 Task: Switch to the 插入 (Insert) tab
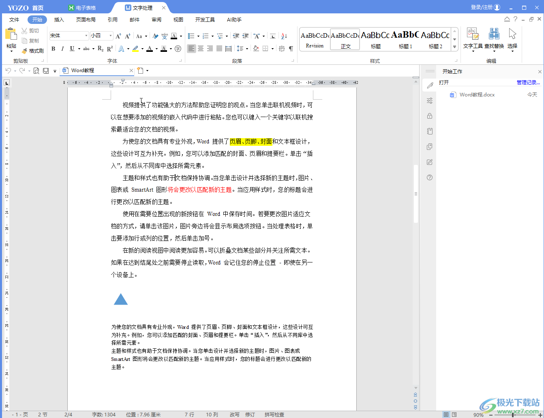tap(59, 19)
